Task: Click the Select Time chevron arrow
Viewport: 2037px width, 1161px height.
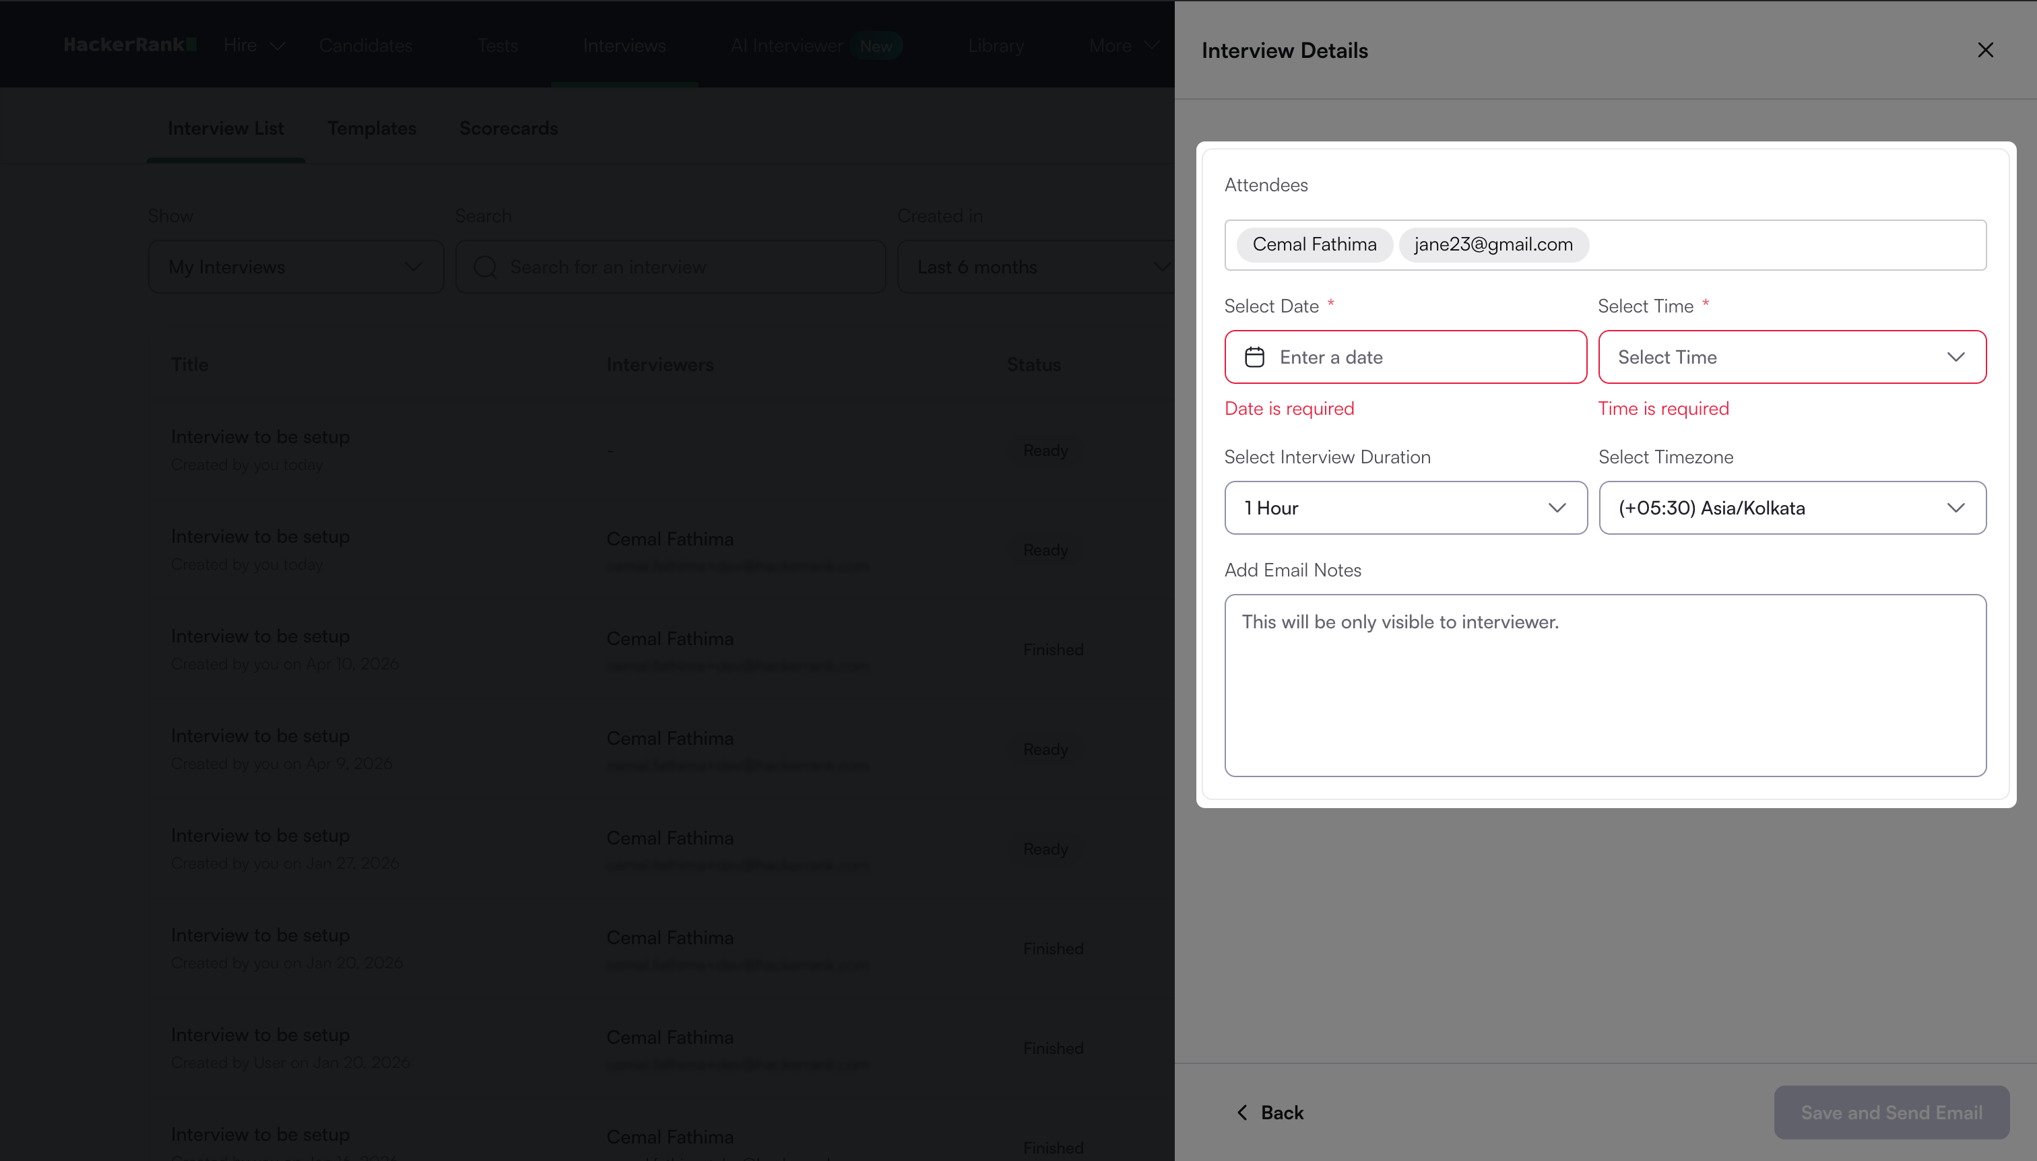Action: click(x=1955, y=357)
